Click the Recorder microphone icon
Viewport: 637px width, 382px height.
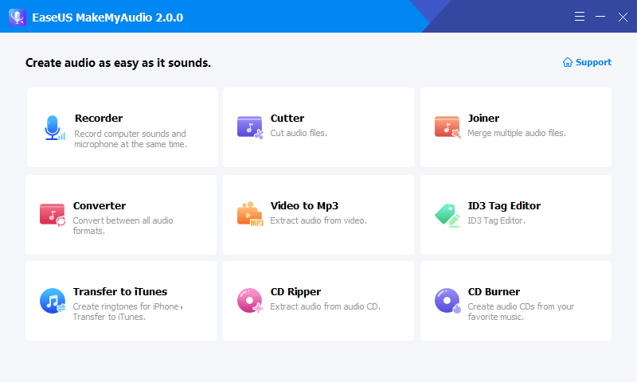(x=53, y=127)
